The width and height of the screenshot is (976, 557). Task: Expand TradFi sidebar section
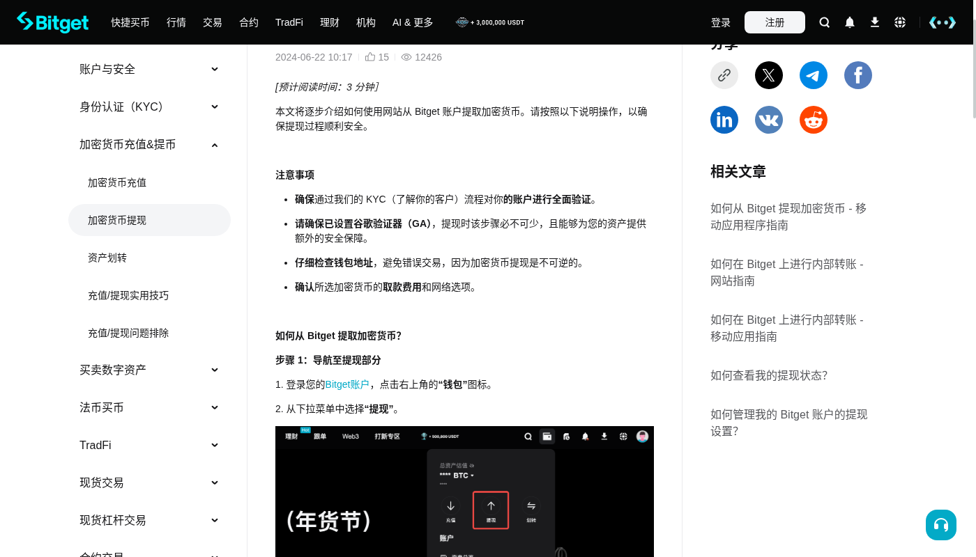149,445
